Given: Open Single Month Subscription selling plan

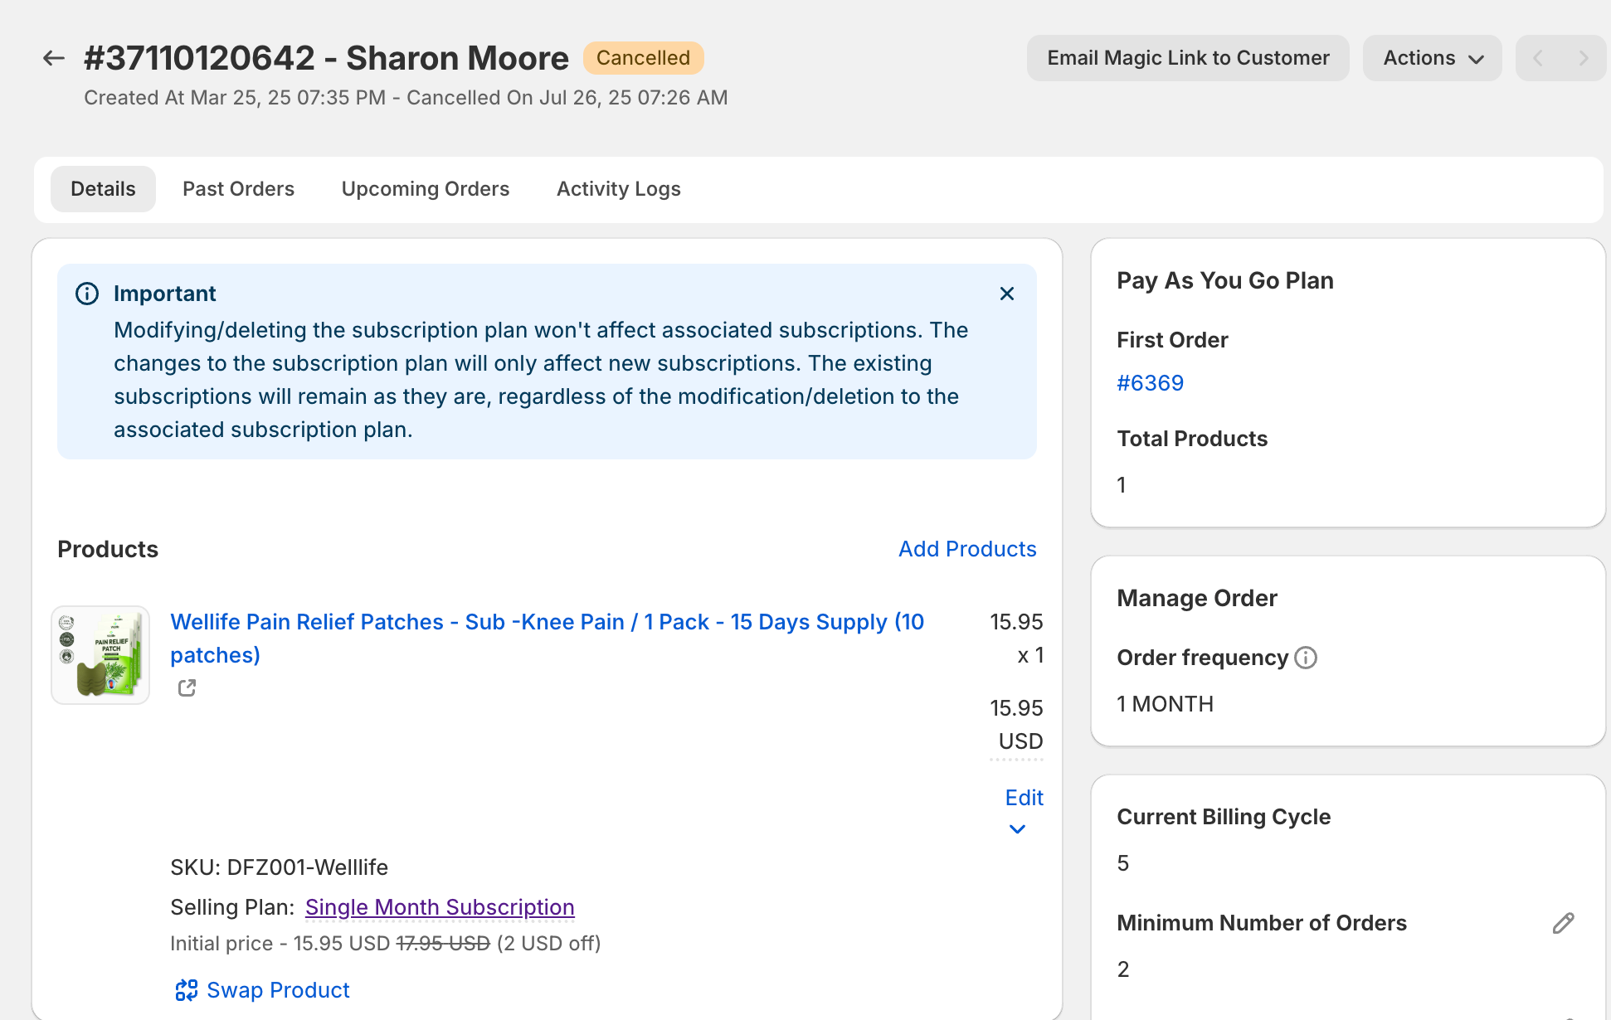Looking at the screenshot, I should (440, 907).
